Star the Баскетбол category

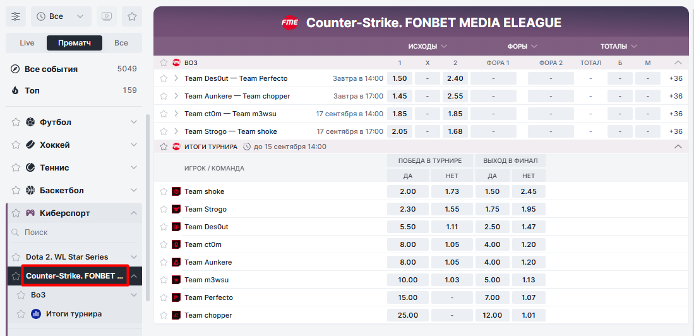click(16, 190)
